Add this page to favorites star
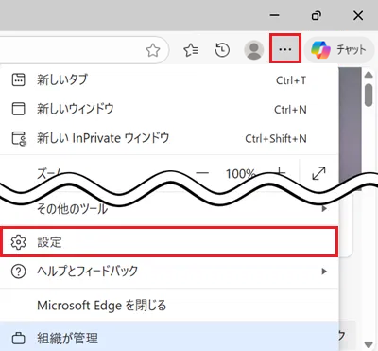 [x=153, y=50]
